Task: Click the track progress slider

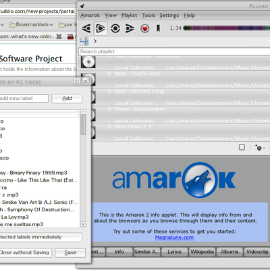Action: (226, 28)
